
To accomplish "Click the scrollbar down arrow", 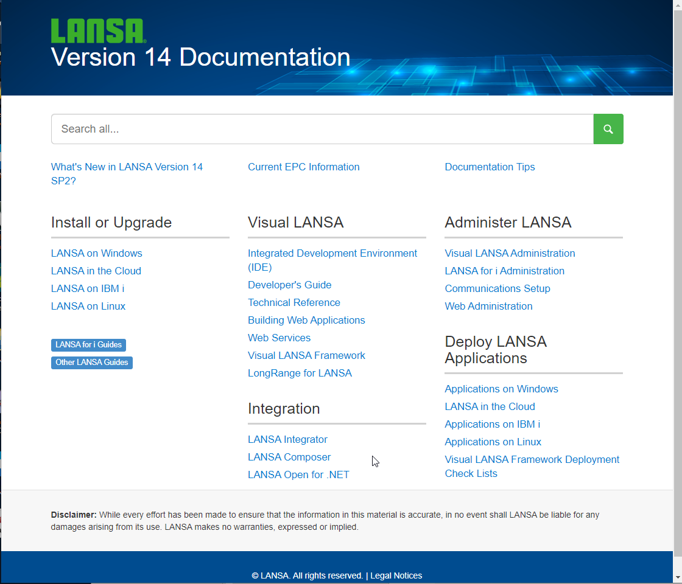I will [678, 578].
